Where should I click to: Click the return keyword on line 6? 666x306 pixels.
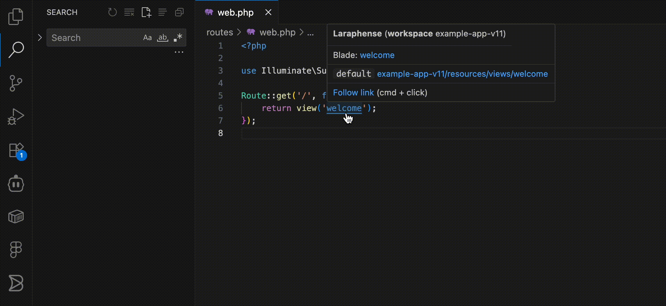coord(276,108)
